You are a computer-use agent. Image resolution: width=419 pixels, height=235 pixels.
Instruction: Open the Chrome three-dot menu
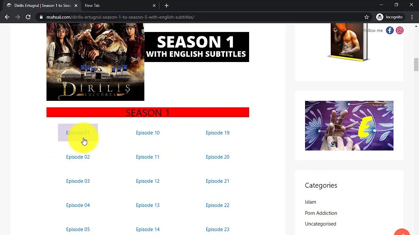412,17
